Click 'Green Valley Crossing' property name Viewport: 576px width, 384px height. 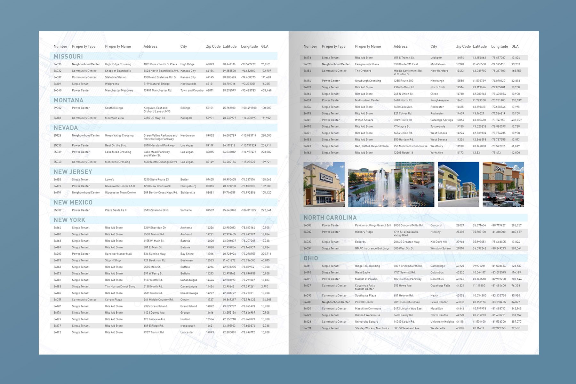(x=119, y=135)
